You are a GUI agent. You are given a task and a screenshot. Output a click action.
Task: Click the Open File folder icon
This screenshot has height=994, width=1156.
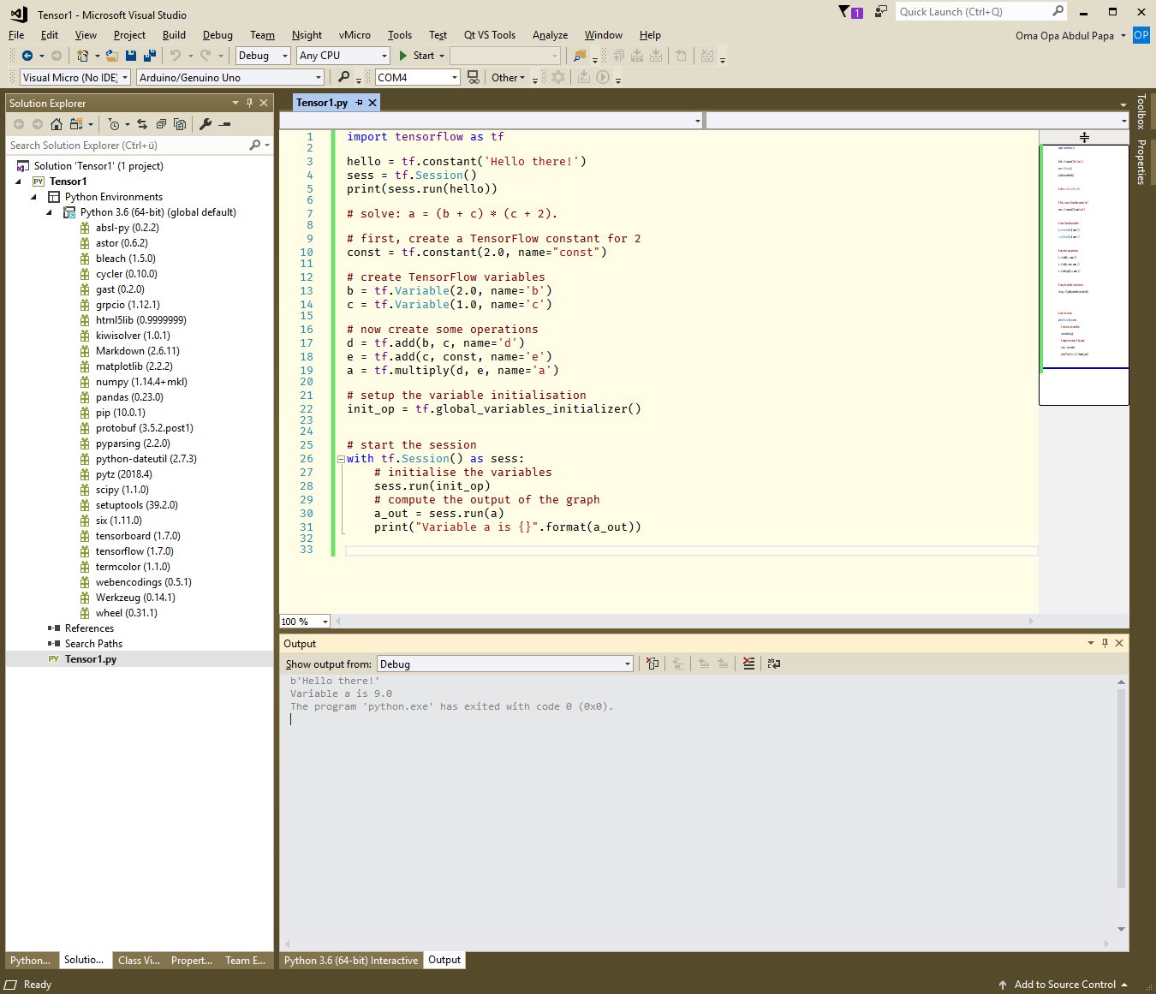click(112, 56)
